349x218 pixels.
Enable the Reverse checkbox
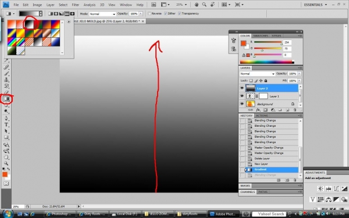[x=149, y=13]
